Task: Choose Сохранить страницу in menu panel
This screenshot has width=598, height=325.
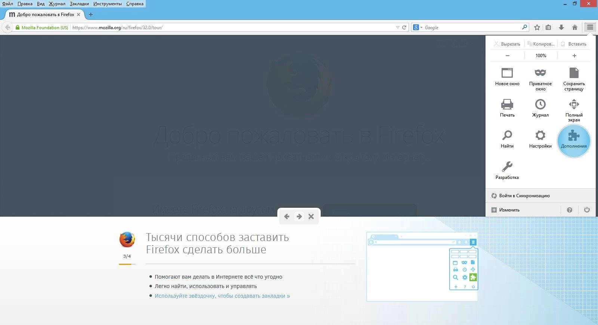Action: [574, 79]
